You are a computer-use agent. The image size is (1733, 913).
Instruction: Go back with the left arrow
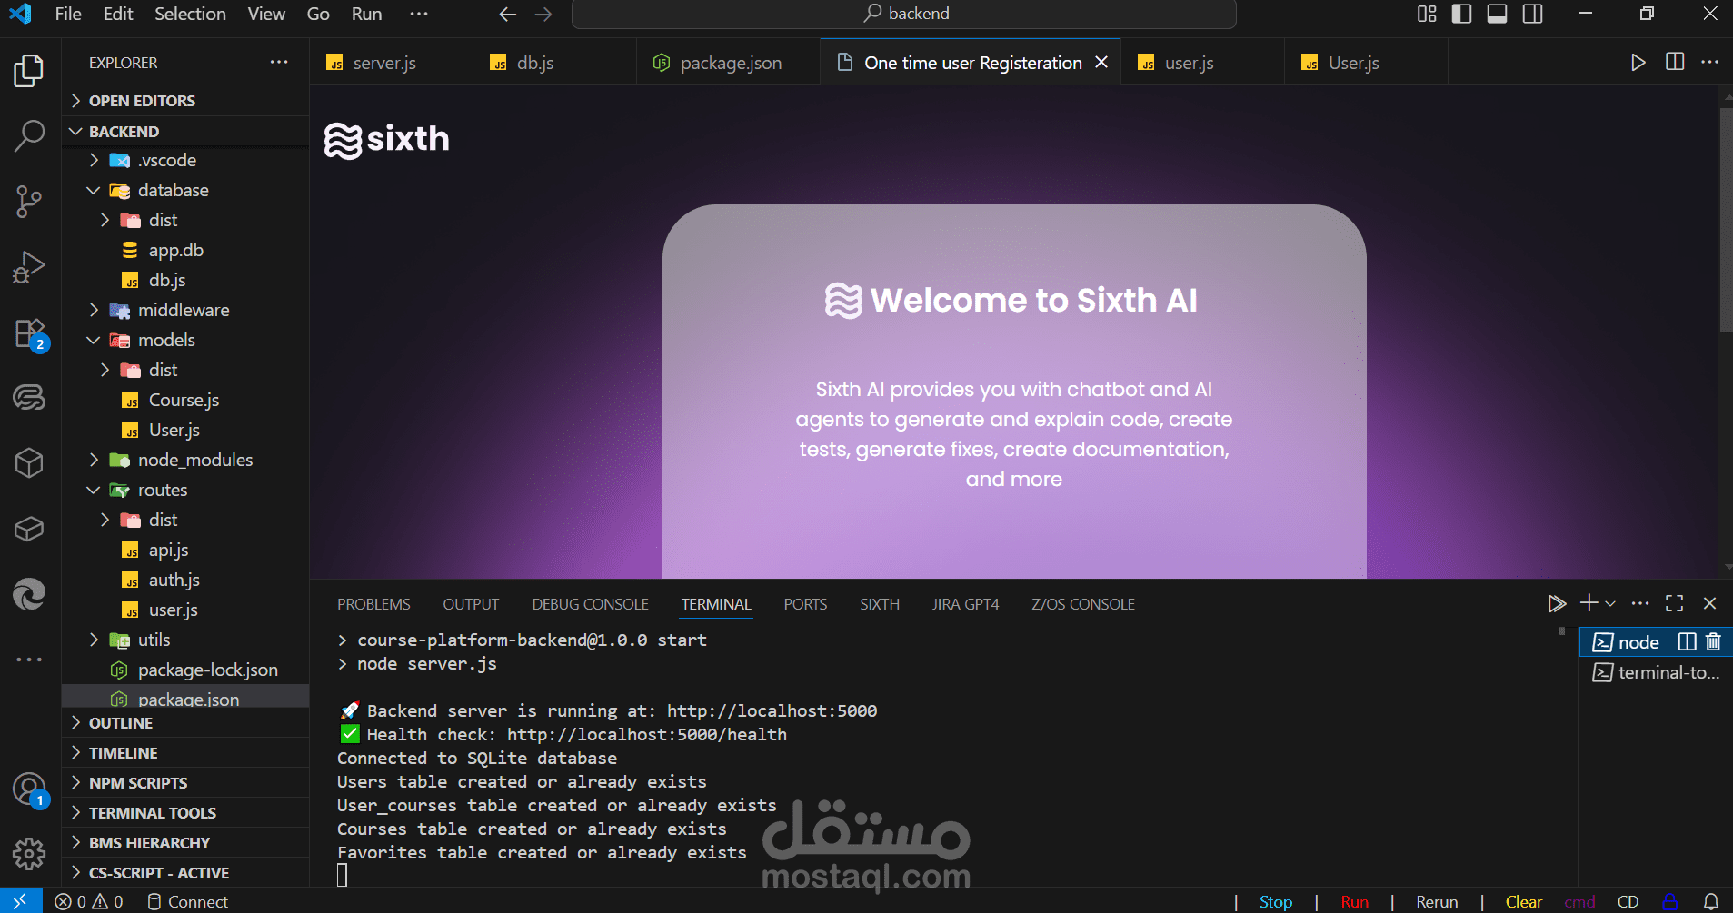tap(507, 14)
